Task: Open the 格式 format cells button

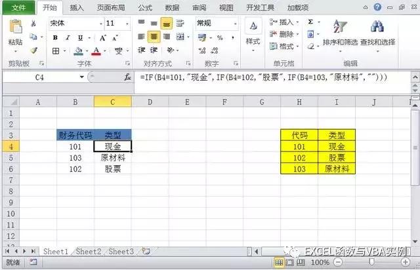Action: point(284,47)
